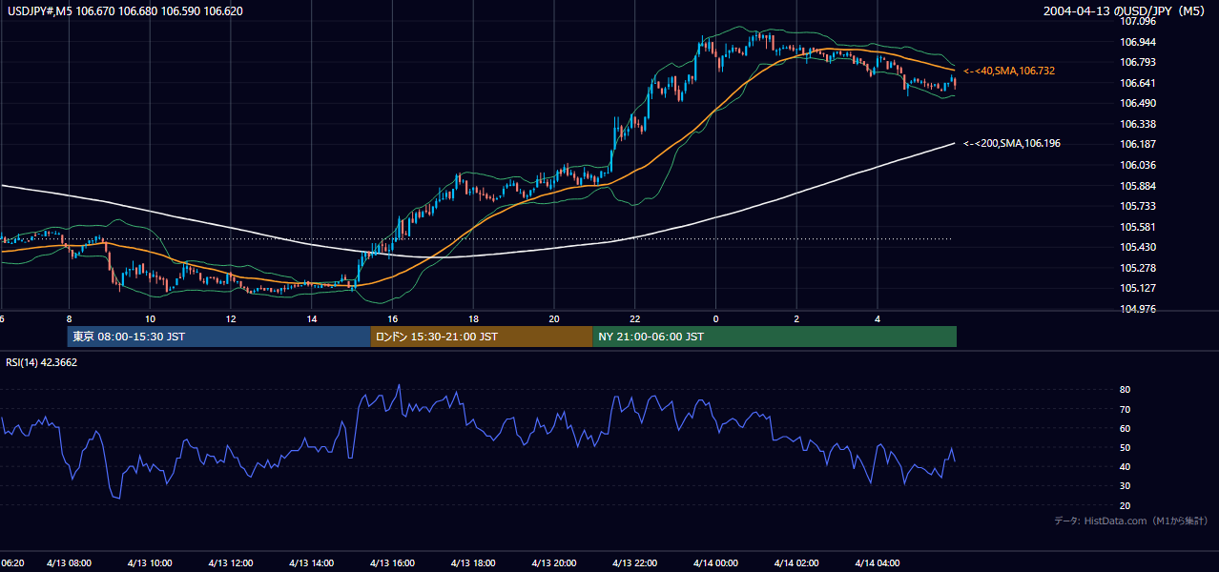1219x572 pixels.
Task: Click the 4/13 20:00 date axis label
Action: pos(555,563)
